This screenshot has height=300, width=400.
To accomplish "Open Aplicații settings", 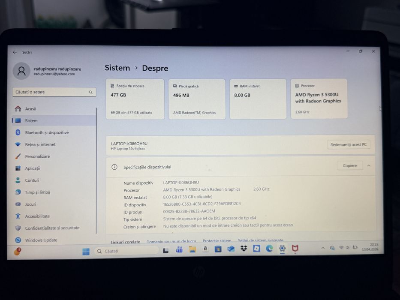I will 54,168.
